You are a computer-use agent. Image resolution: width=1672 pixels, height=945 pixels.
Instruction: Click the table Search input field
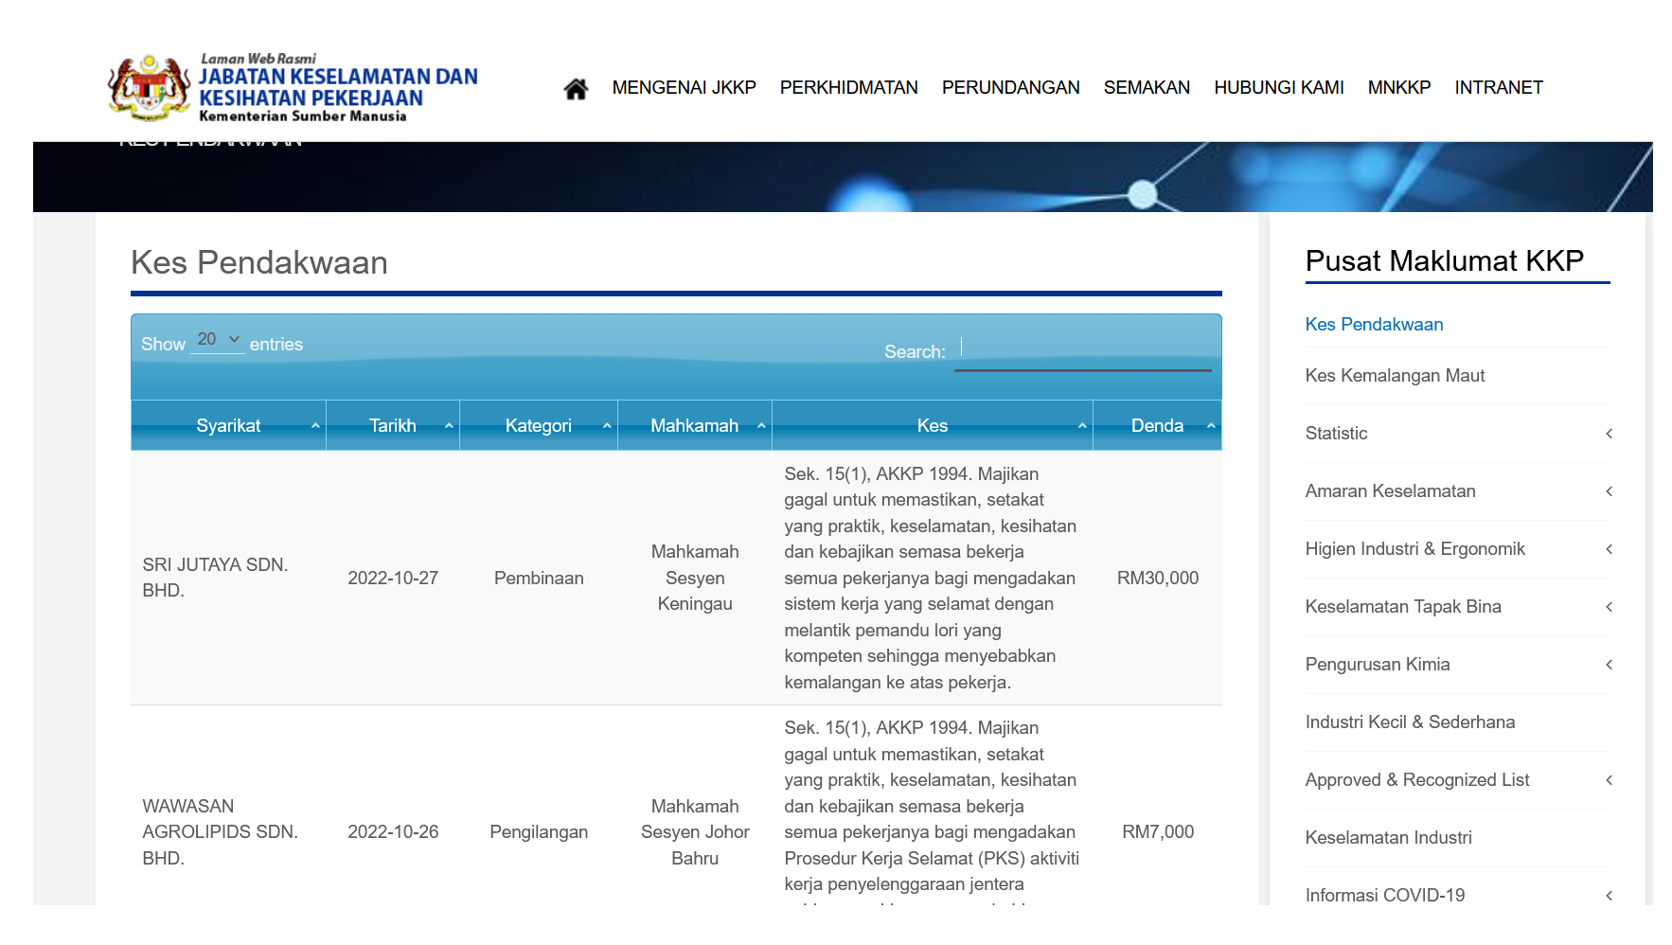click(1082, 351)
